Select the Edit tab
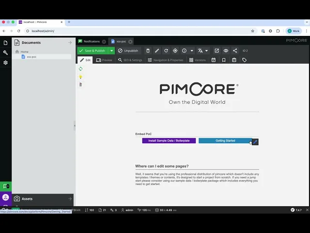310x233 pixels. click(85, 60)
